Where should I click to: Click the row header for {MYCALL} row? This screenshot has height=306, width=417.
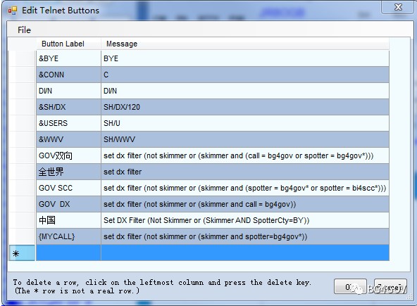point(22,236)
